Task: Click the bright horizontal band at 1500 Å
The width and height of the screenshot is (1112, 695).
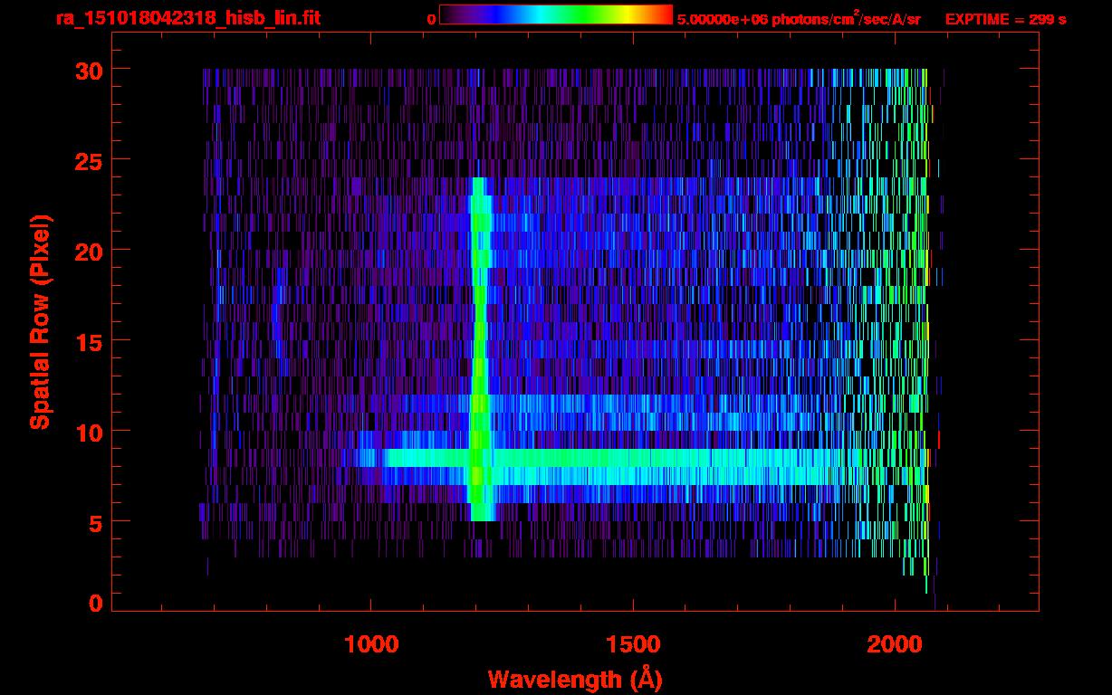Action: pyautogui.click(x=632, y=458)
